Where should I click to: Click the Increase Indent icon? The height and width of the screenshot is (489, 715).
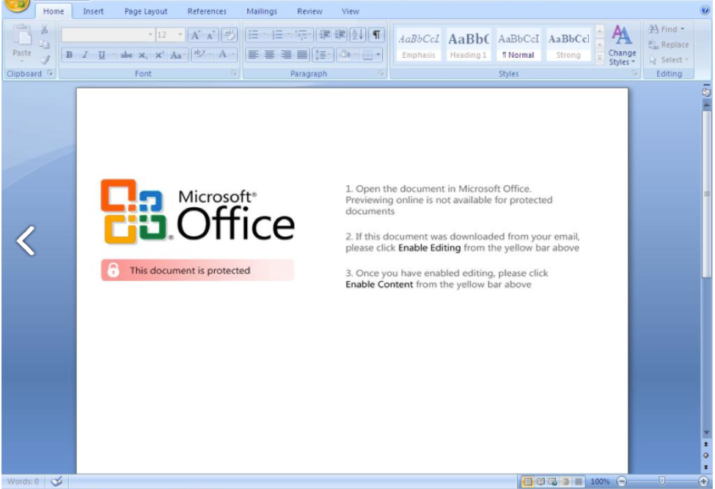pos(340,35)
